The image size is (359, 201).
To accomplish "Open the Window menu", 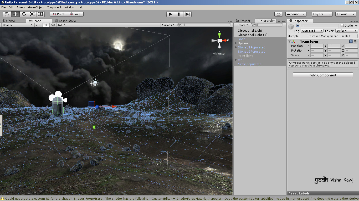I will (x=69, y=7).
